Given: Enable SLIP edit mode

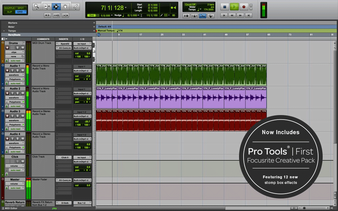Looking at the screenshot, I should point(9,12).
